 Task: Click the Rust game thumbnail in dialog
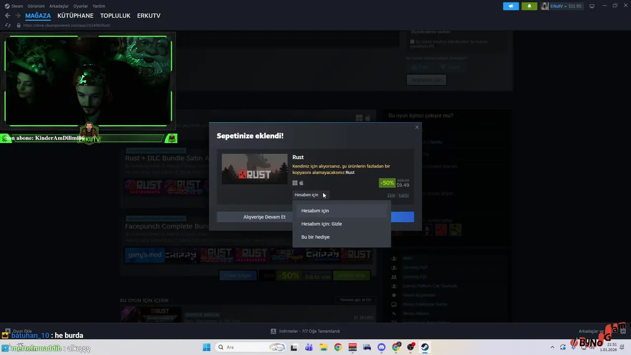(x=254, y=169)
